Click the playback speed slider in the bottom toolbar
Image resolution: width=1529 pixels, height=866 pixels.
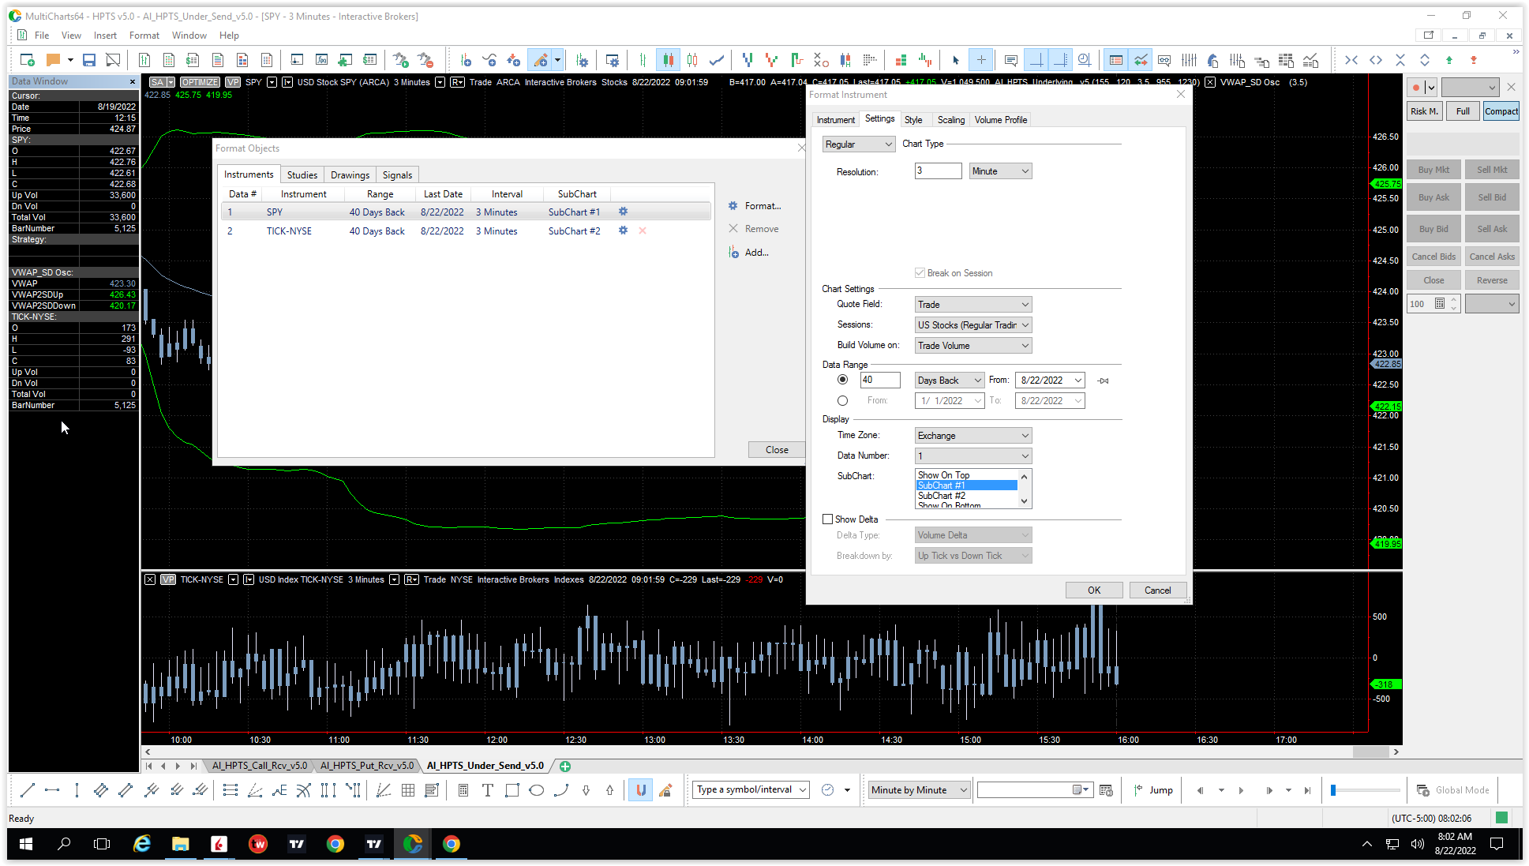pyautogui.click(x=1365, y=790)
